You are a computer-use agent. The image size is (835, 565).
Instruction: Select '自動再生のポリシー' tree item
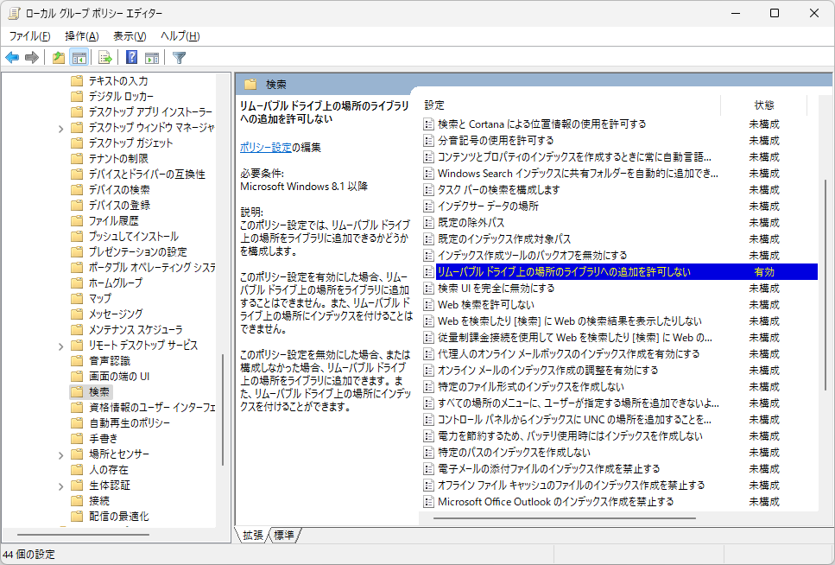click(130, 423)
